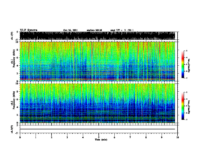
Task: Click the "station=MAM" header label
Action: (x=94, y=30)
